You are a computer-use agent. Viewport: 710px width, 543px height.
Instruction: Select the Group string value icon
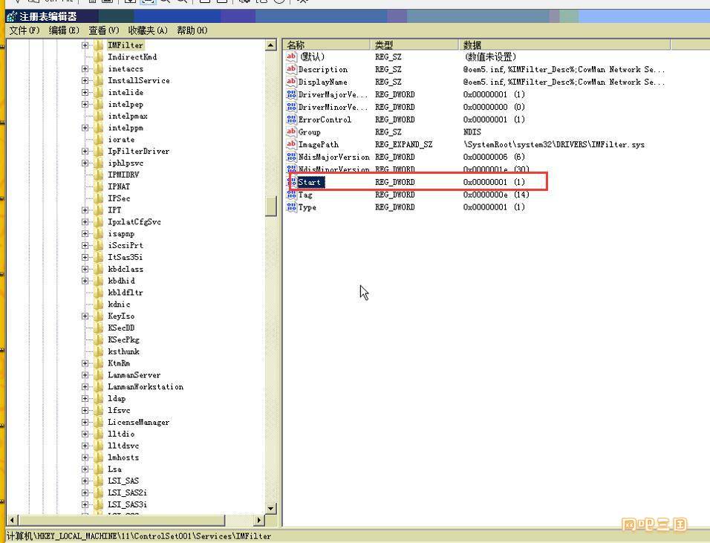click(291, 131)
